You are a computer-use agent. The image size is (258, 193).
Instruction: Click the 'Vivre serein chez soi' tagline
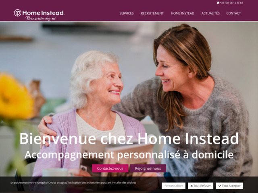click(41, 18)
